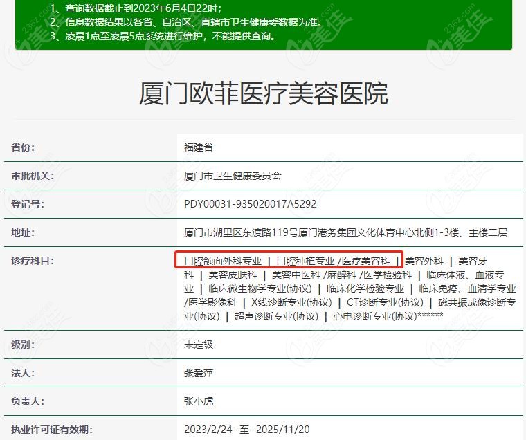Click notice line about 2023年6月4日22时
526x440 pixels.
pyautogui.click(x=136, y=8)
